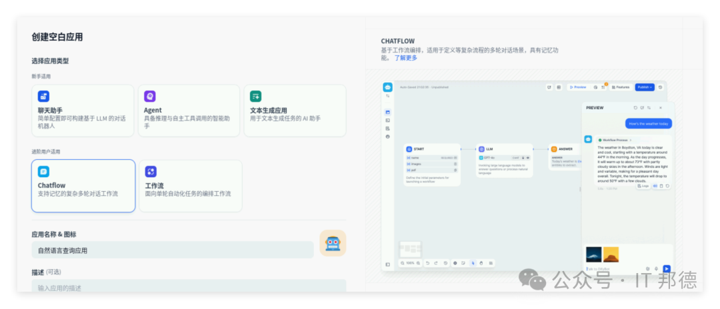Image resolution: width=720 pixels, height=309 pixels.
Task: Select the Chatflow app type card
Action: [x=83, y=186]
